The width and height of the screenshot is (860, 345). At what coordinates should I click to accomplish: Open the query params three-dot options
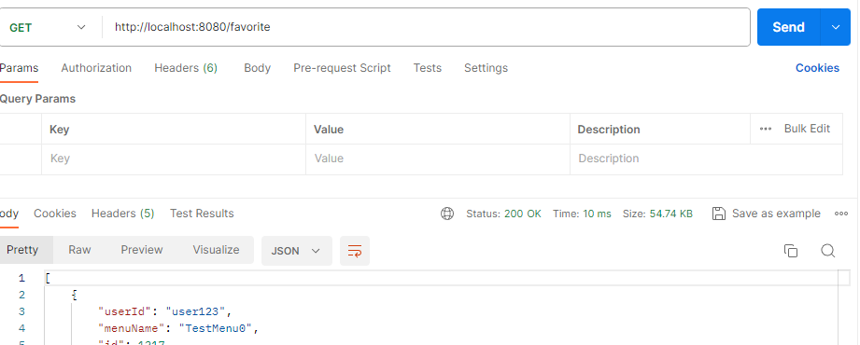point(766,130)
